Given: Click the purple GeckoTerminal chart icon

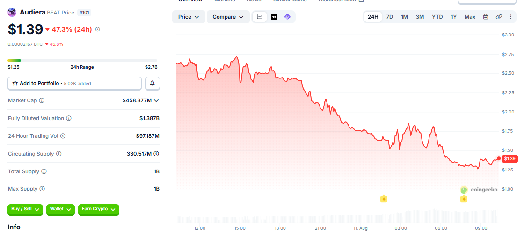Looking at the screenshot, I should point(287,17).
